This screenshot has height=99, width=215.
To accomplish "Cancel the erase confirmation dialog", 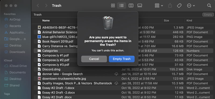I will 94,59.
